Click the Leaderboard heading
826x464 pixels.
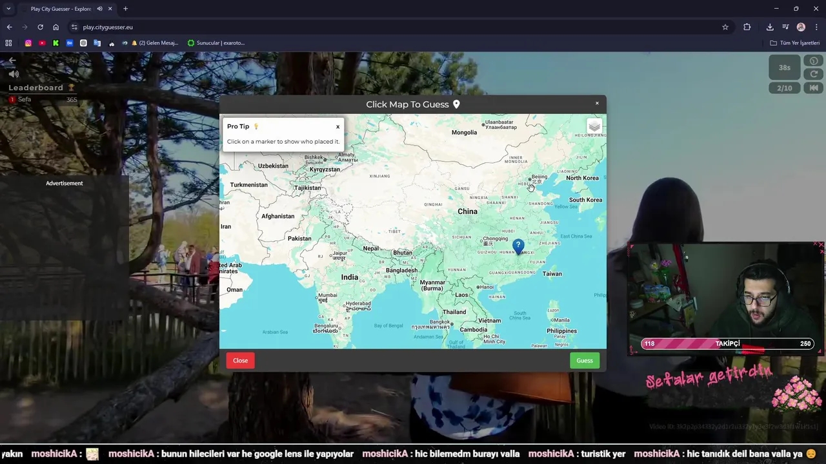(42, 88)
